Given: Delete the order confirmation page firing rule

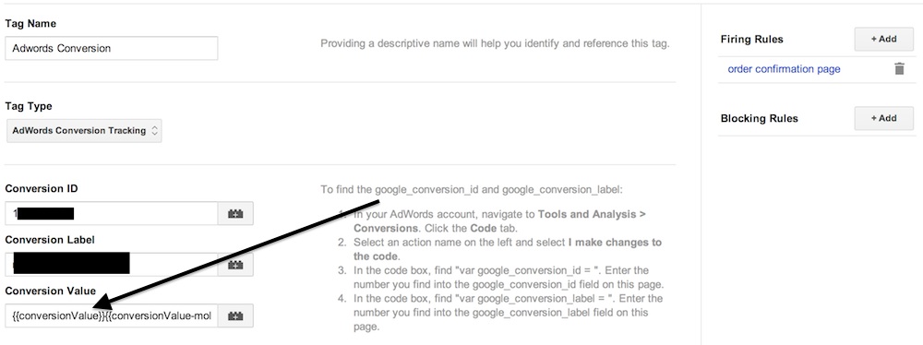Looking at the screenshot, I should (x=899, y=69).
